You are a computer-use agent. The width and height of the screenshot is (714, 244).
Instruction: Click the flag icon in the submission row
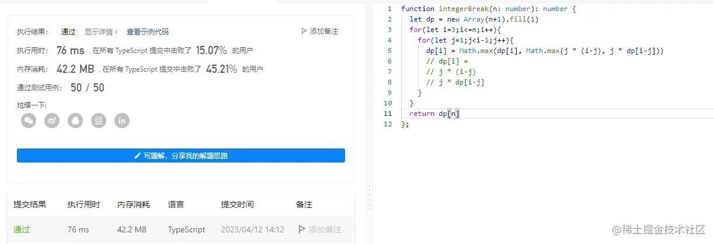pyautogui.click(x=302, y=229)
